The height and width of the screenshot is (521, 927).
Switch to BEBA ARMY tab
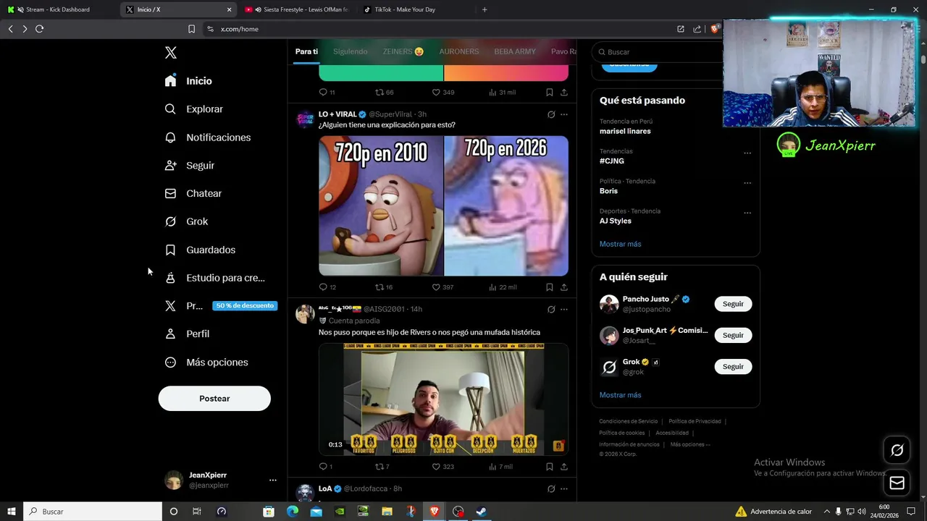click(x=515, y=51)
